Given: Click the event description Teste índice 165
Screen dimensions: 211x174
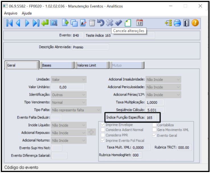Looking at the screenshot, I should pyautogui.click(x=120, y=35).
